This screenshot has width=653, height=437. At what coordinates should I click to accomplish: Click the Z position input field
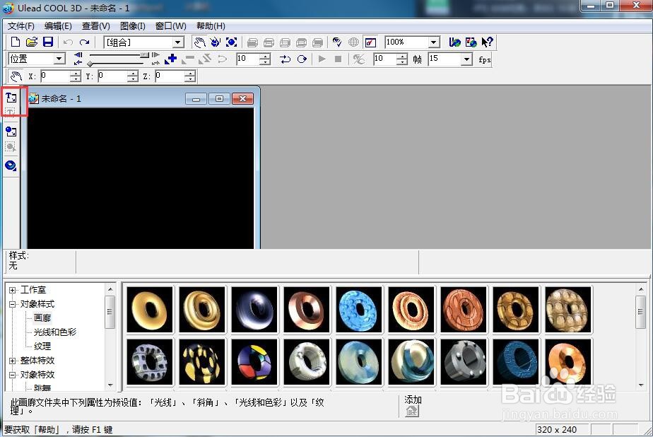click(170, 76)
